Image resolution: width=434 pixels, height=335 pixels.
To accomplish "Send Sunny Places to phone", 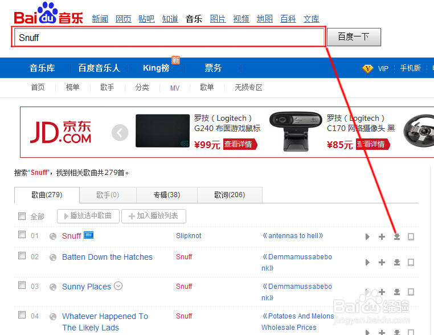I will point(411,292).
